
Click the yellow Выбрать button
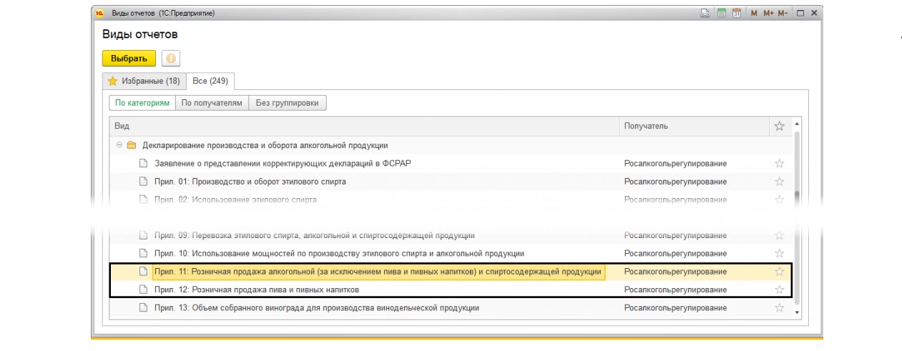coord(129,59)
